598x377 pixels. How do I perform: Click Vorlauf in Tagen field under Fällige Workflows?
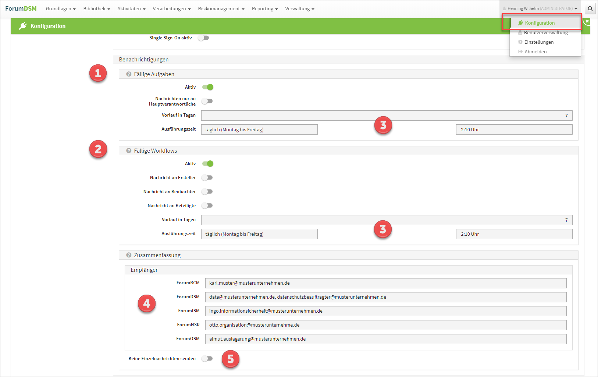coord(386,220)
